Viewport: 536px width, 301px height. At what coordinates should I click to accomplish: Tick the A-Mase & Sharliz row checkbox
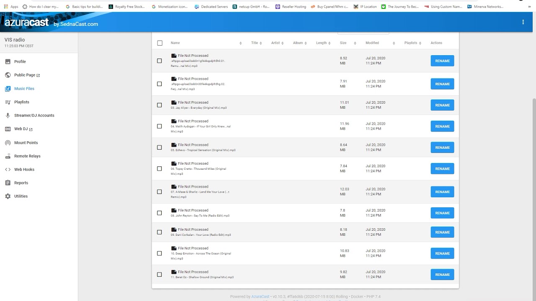coord(159,191)
